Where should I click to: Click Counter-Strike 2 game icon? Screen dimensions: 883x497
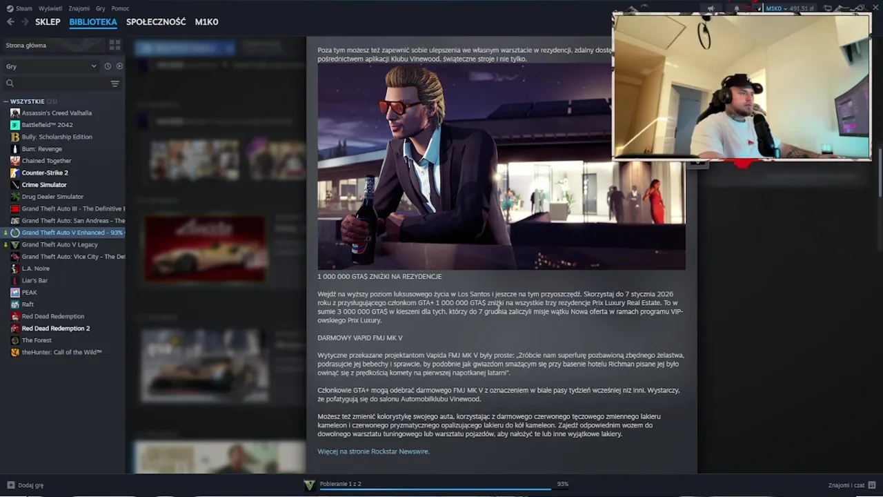15,173
